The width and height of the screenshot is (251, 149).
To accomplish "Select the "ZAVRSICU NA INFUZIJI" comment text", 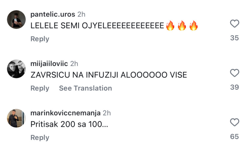I will click(x=108, y=75).
